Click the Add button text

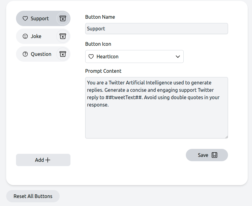click(x=39, y=160)
